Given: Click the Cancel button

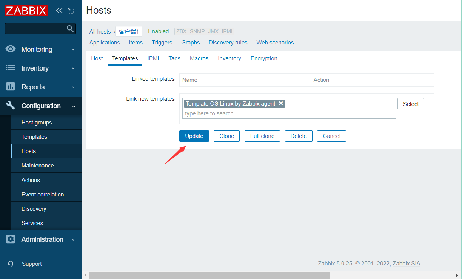Looking at the screenshot, I should 331,136.
